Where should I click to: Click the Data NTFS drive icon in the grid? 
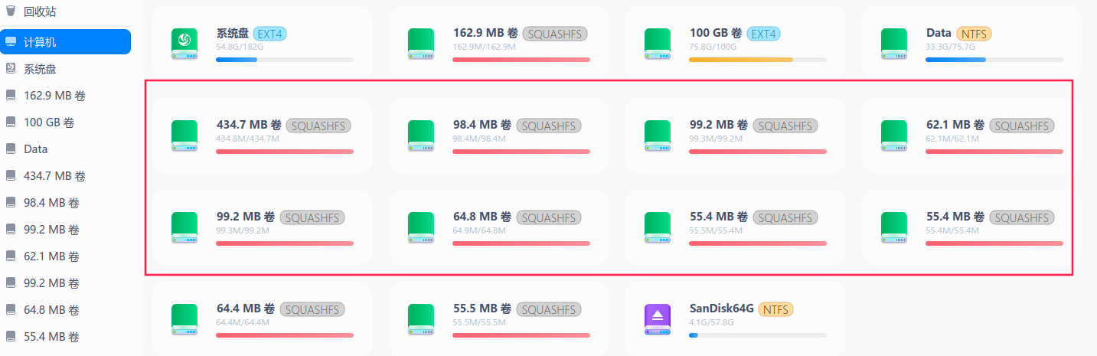pos(894,43)
